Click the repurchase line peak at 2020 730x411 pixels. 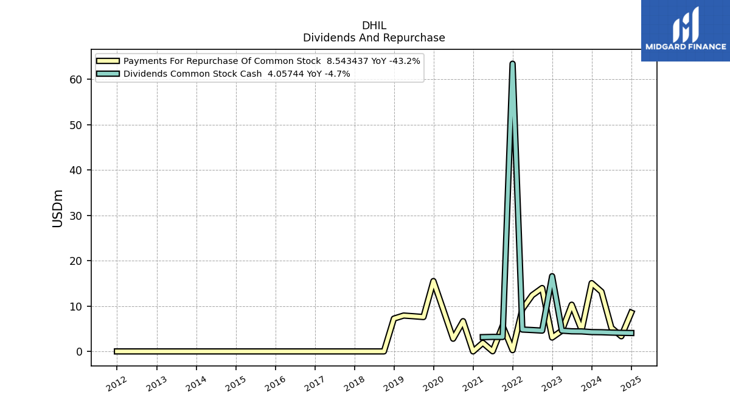[433, 281]
